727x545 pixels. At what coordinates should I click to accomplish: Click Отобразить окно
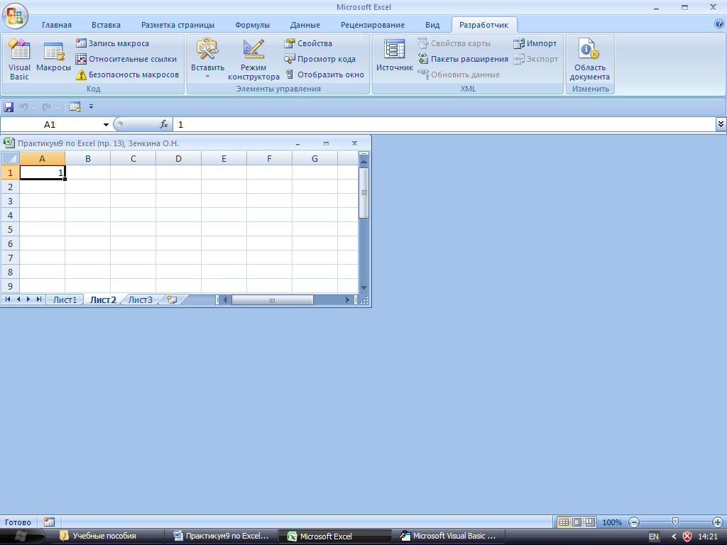tap(324, 75)
